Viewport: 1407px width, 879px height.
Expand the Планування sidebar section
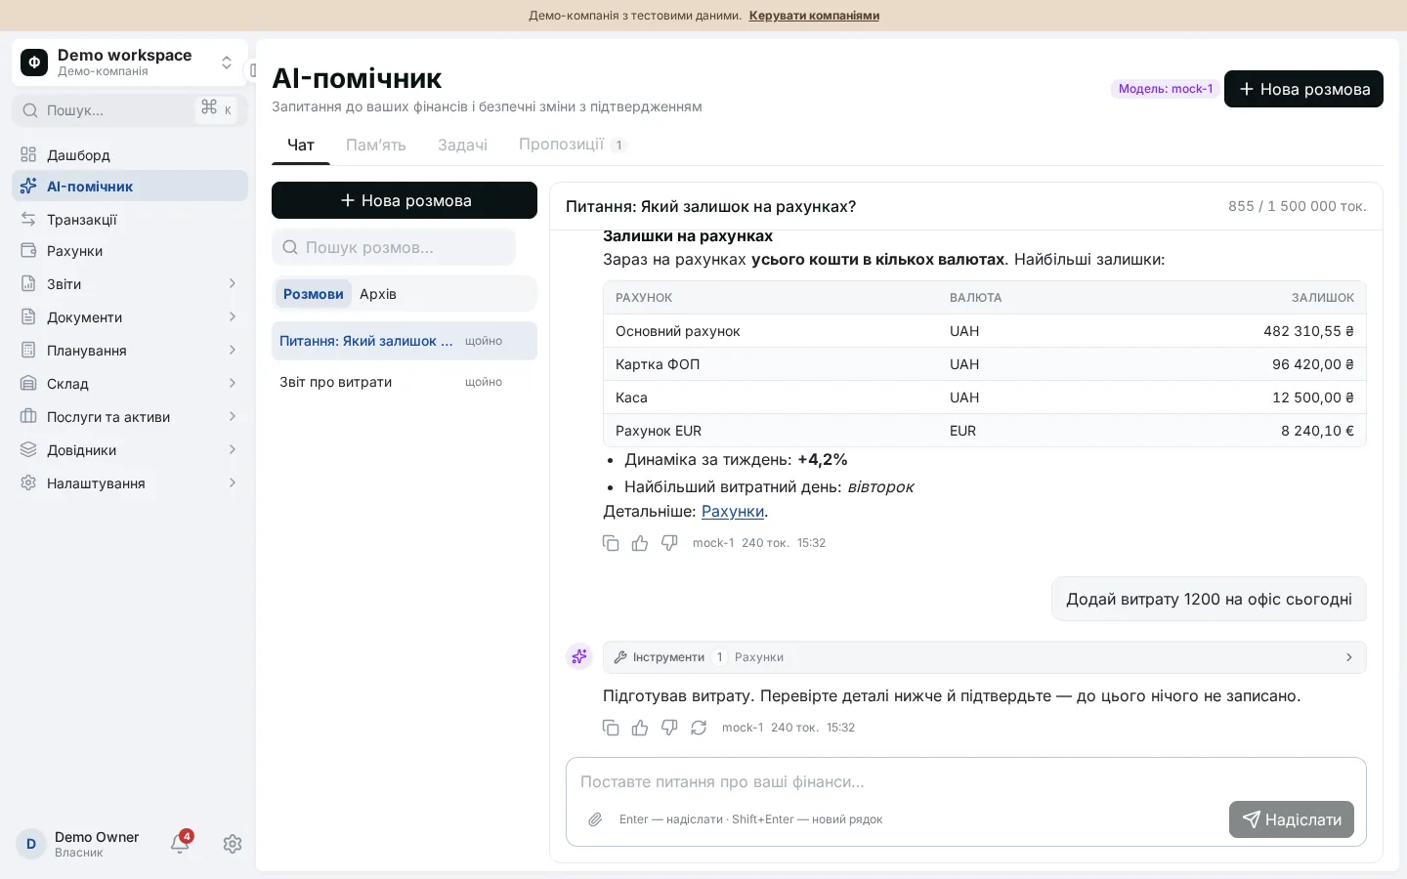click(130, 351)
